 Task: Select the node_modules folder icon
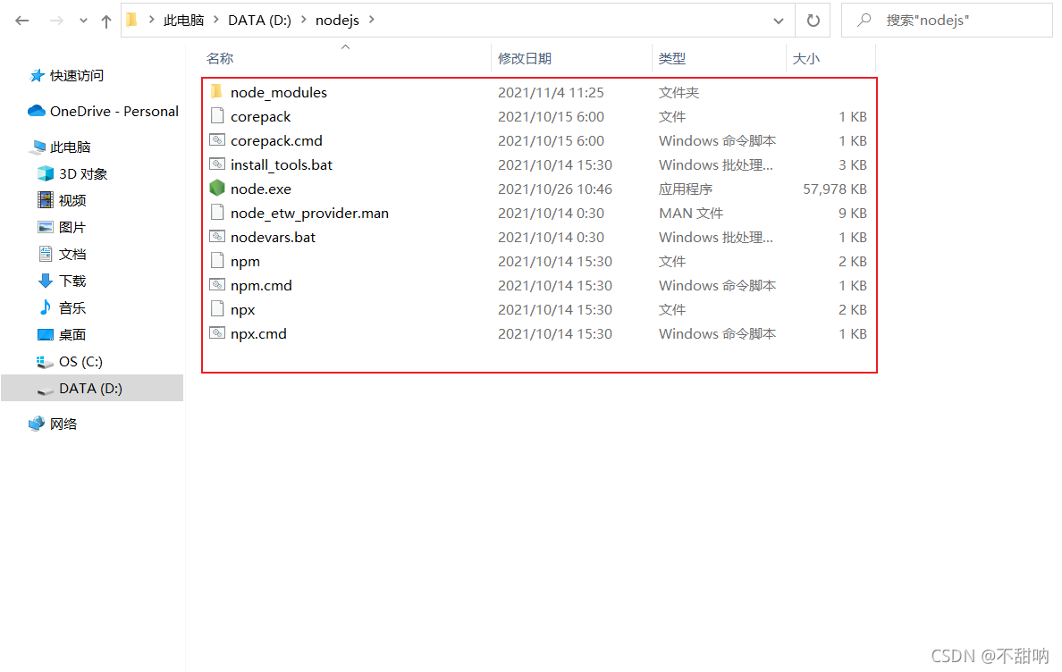coord(216,91)
